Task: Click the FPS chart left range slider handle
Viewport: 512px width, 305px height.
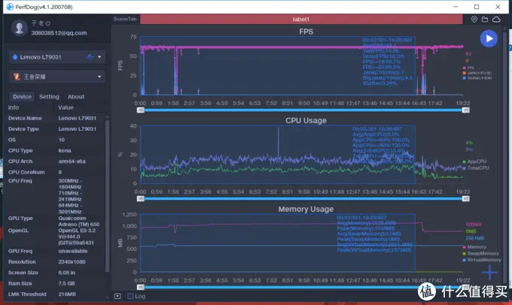Action: tap(140, 110)
